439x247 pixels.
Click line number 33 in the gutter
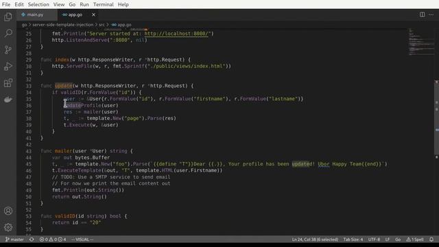(29, 86)
